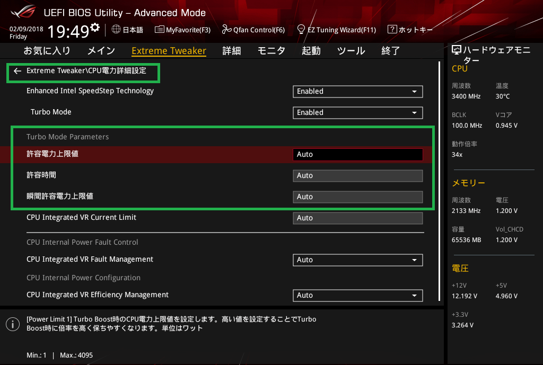Click the +12V 12.192 V reading
The width and height of the screenshot is (543, 365).
pyautogui.click(x=465, y=296)
